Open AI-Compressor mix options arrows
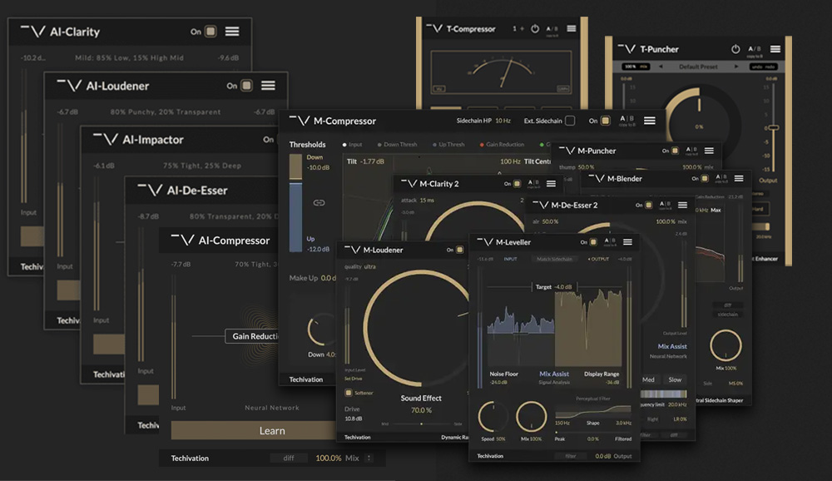This screenshot has width=832, height=481. click(x=369, y=458)
